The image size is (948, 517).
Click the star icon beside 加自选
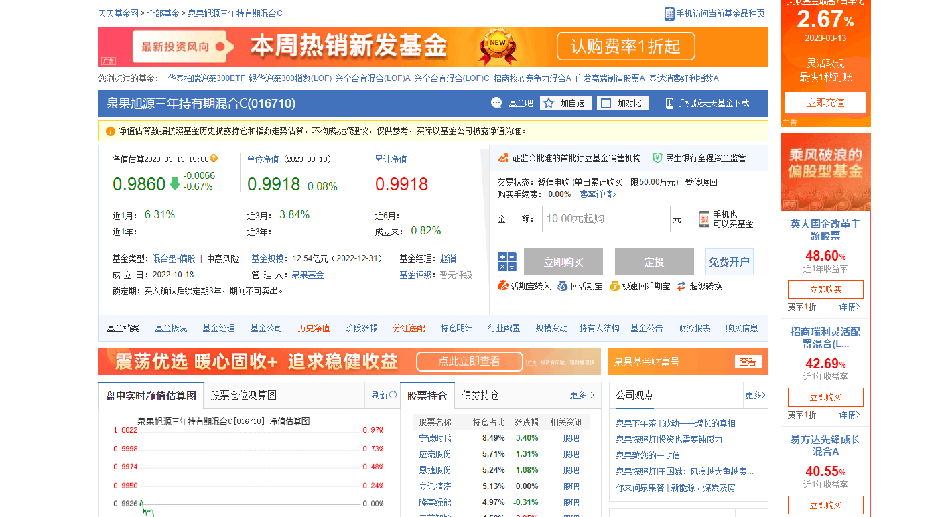549,103
